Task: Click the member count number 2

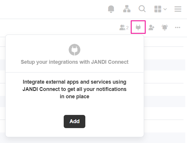Action: [x=127, y=28]
